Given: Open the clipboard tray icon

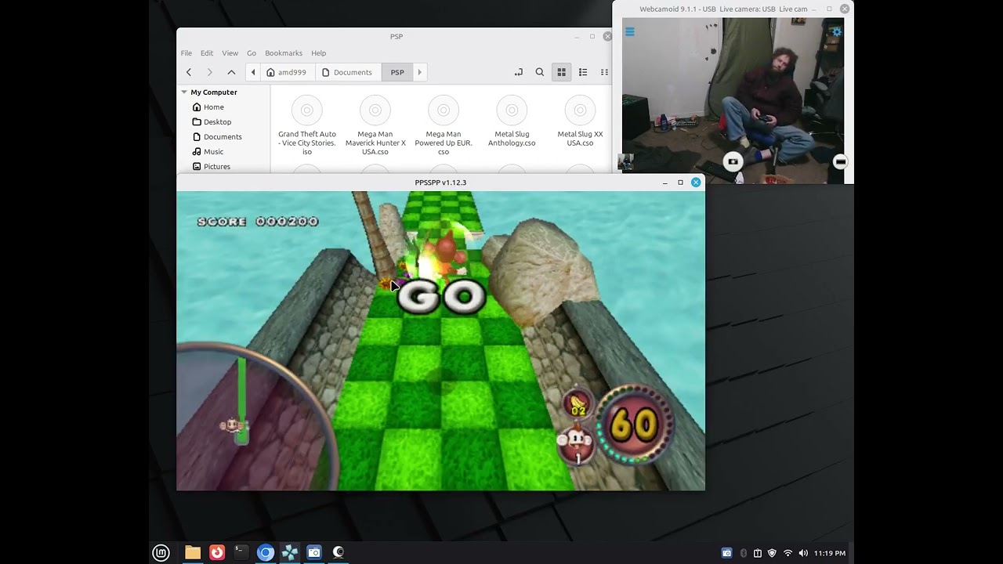Looking at the screenshot, I should (758, 553).
